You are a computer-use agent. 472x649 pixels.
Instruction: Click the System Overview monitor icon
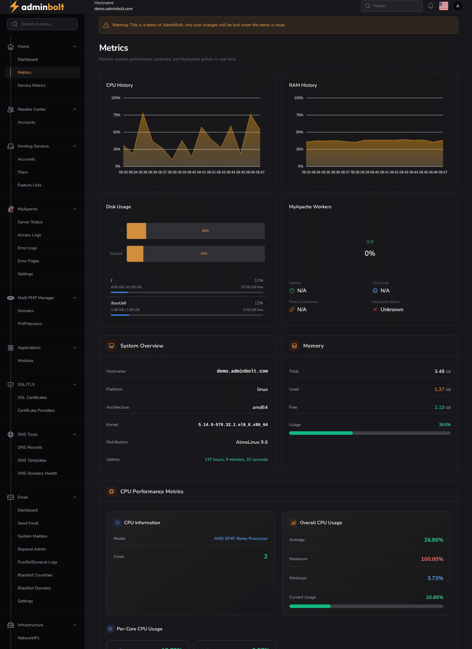pyautogui.click(x=112, y=346)
